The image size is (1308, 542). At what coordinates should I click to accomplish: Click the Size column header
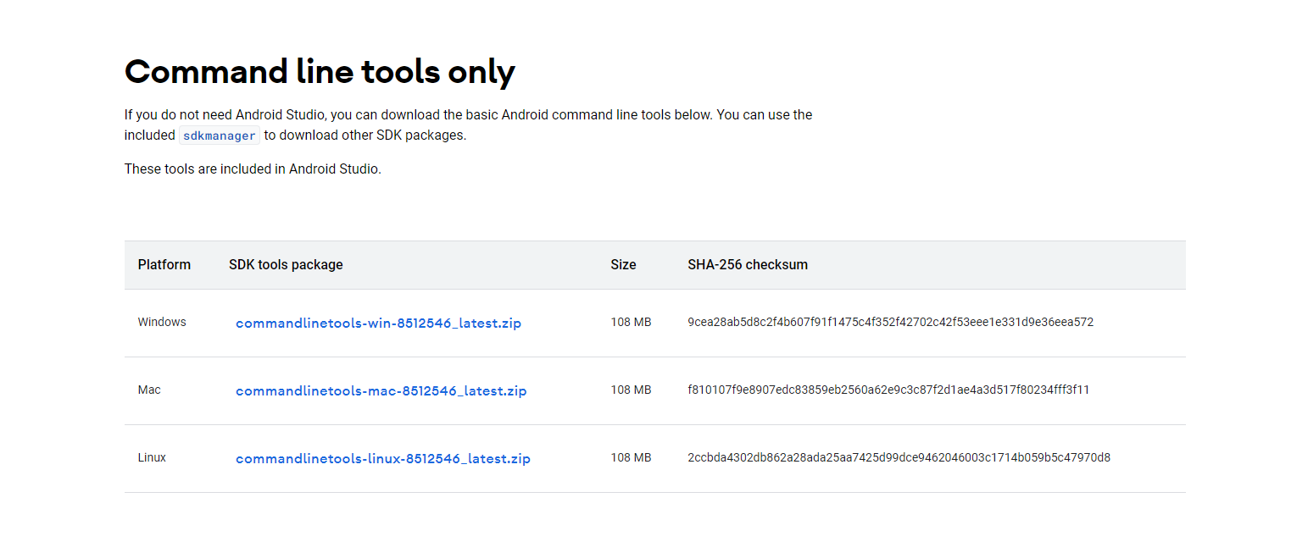coord(623,265)
